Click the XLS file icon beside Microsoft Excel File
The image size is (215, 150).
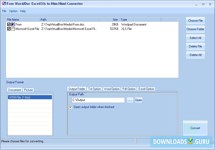tap(13, 29)
